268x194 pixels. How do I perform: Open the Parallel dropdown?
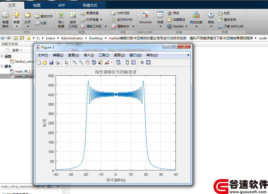(x=186, y=26)
